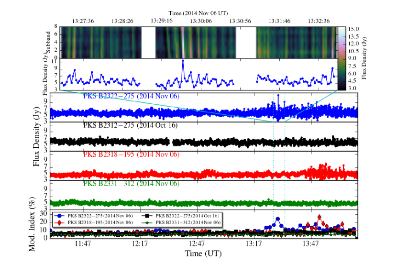The width and height of the screenshot is (397, 265).
Task: Click the 13:29:16 tick on top axis
Action: point(161,21)
